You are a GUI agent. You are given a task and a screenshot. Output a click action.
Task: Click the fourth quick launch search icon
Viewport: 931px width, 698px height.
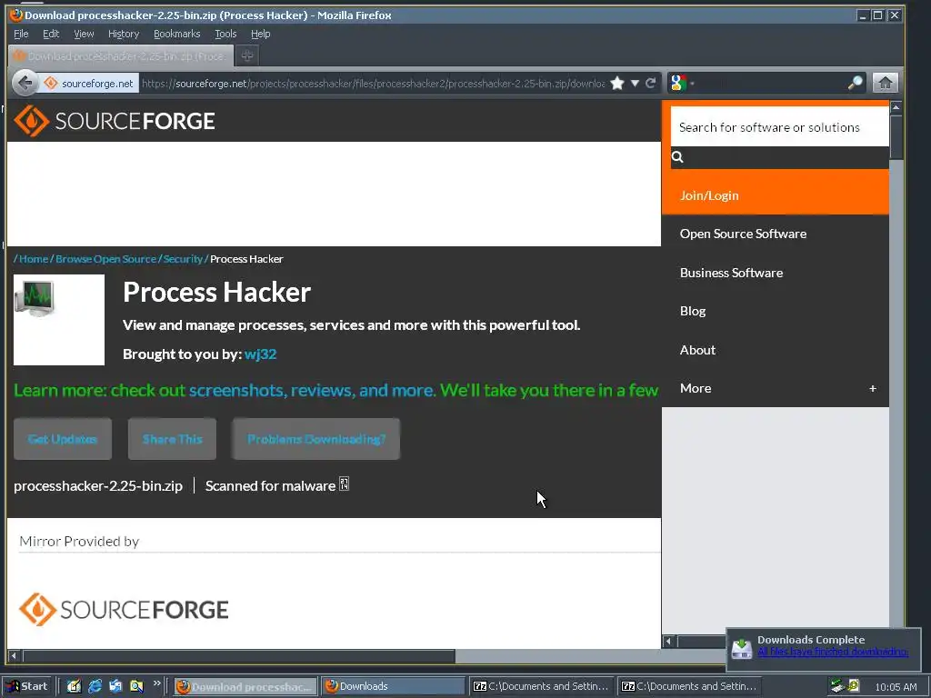pos(136,686)
